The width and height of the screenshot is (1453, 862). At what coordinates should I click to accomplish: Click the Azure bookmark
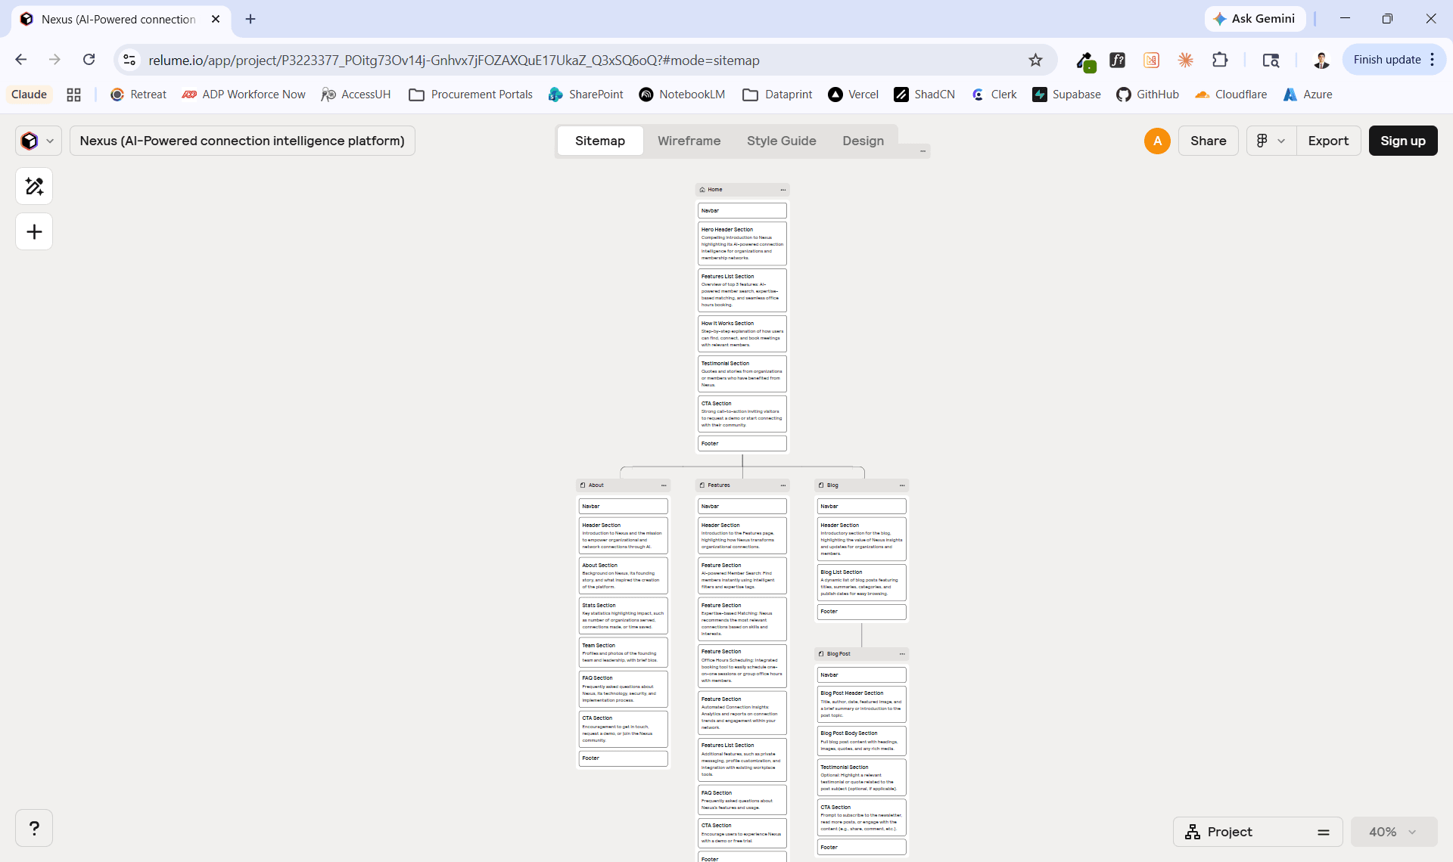pyautogui.click(x=1308, y=95)
